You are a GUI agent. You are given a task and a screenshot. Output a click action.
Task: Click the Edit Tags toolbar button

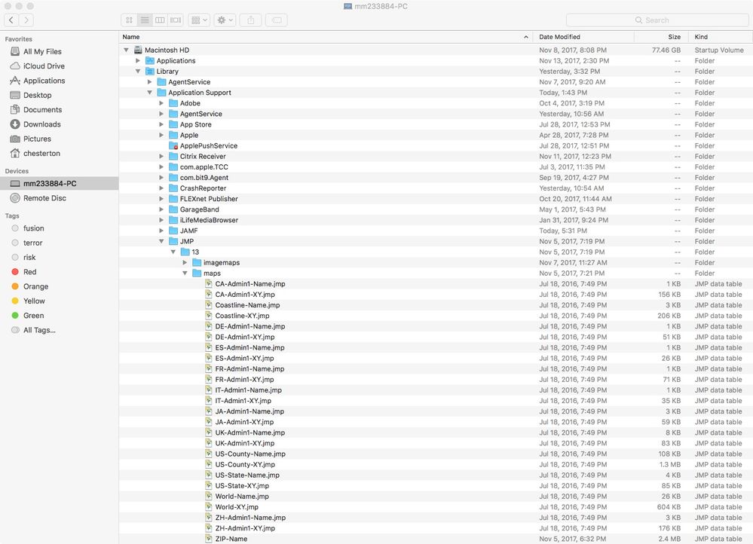coord(277,20)
